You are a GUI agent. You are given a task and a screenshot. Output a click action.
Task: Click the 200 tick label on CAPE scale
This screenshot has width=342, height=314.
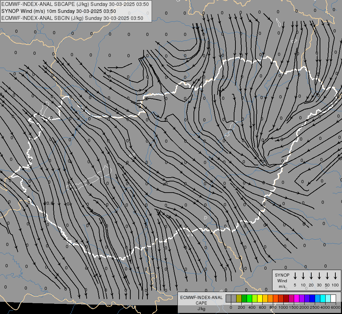point(241,307)
